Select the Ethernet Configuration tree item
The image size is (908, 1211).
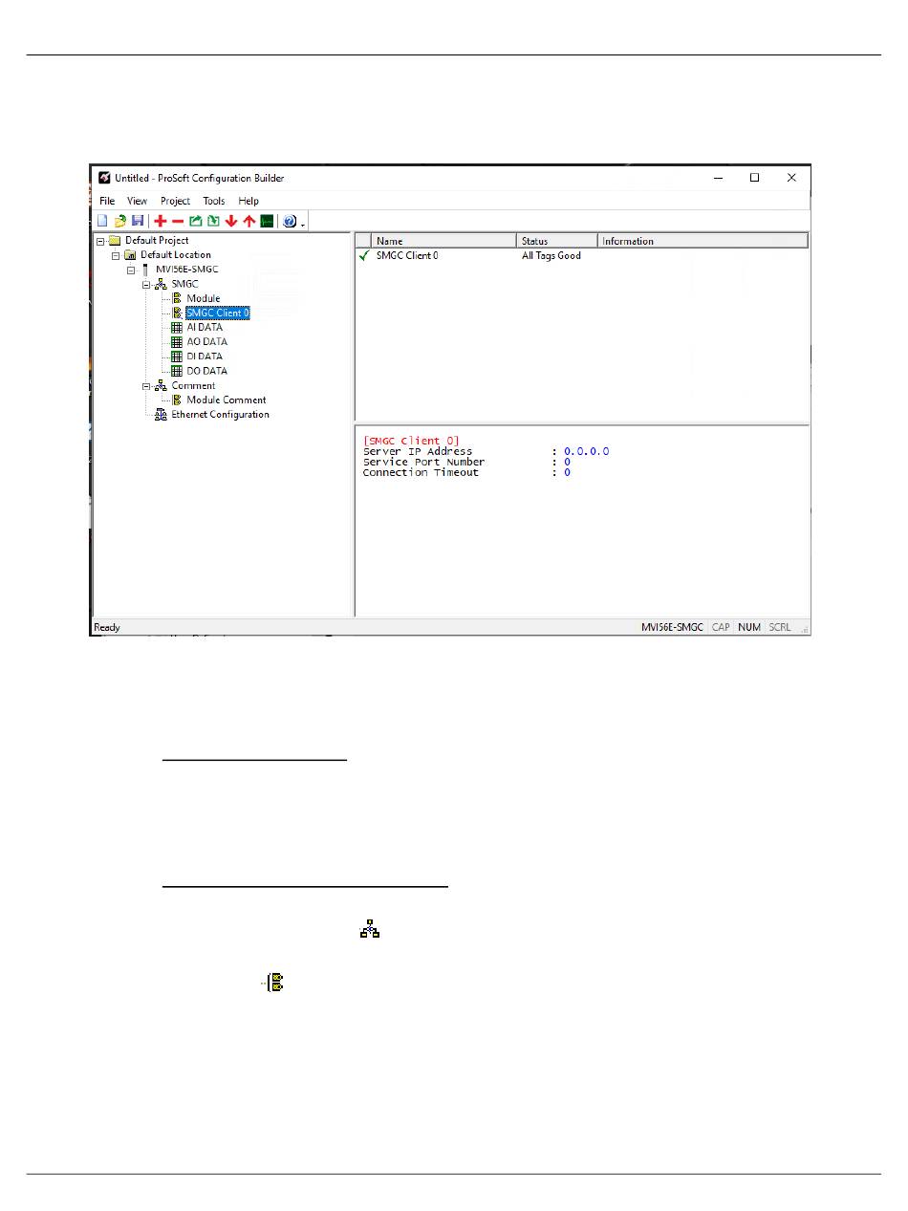coord(221,415)
